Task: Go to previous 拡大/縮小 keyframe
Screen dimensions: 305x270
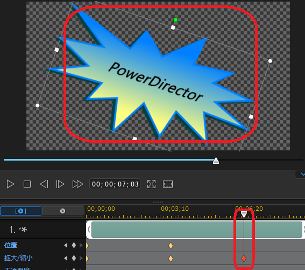Action: click(66, 258)
